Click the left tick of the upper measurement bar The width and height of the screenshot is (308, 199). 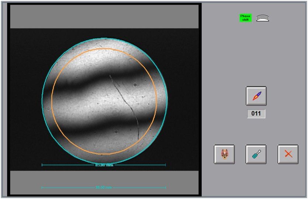(x=42, y=165)
